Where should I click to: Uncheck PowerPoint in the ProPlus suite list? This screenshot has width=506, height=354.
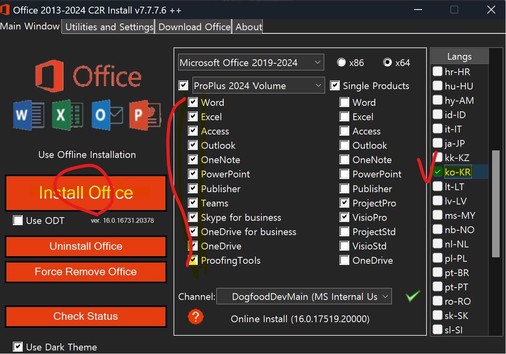[x=193, y=174]
